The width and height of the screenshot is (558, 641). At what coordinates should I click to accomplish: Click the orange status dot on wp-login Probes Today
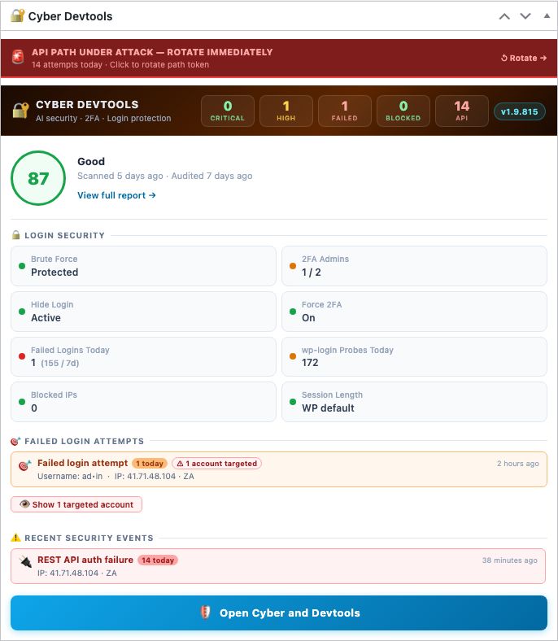(293, 356)
